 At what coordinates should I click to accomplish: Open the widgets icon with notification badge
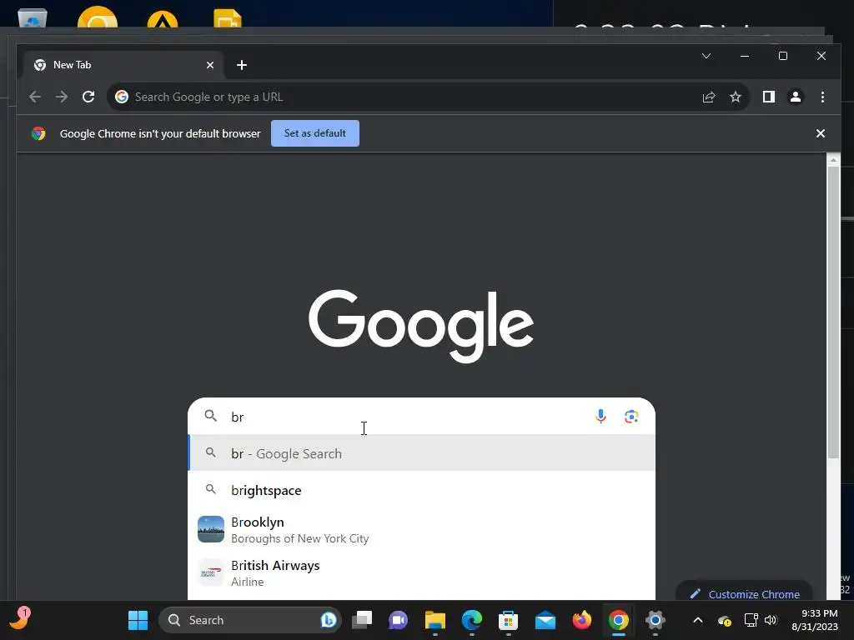[20, 619]
